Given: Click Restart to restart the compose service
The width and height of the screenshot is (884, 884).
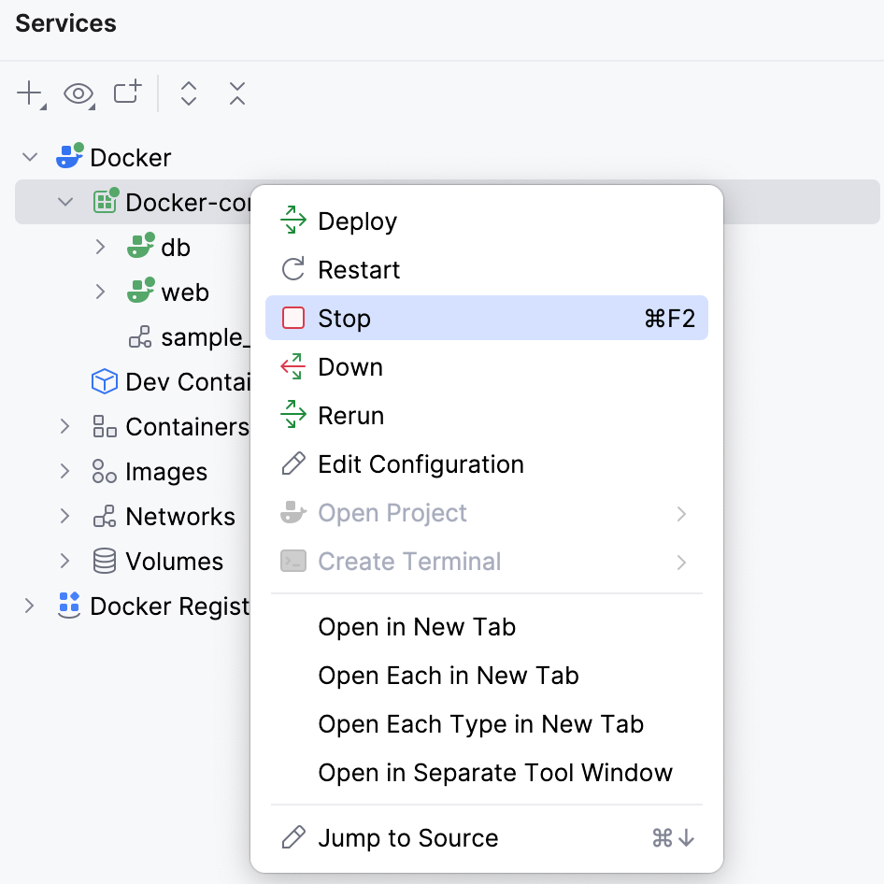Looking at the screenshot, I should click(x=359, y=269).
